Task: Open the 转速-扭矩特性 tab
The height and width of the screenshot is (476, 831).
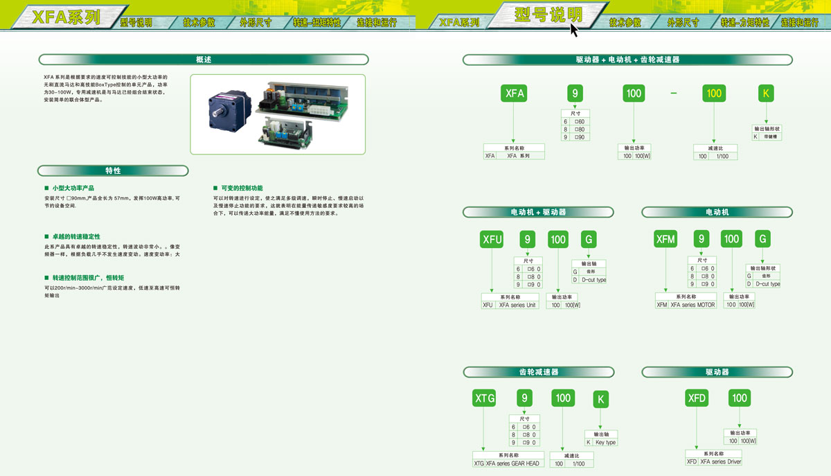Action: [316, 22]
